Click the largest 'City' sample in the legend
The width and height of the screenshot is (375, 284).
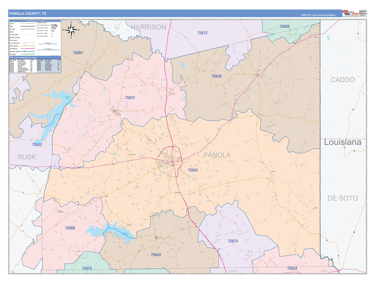click(x=54, y=25)
